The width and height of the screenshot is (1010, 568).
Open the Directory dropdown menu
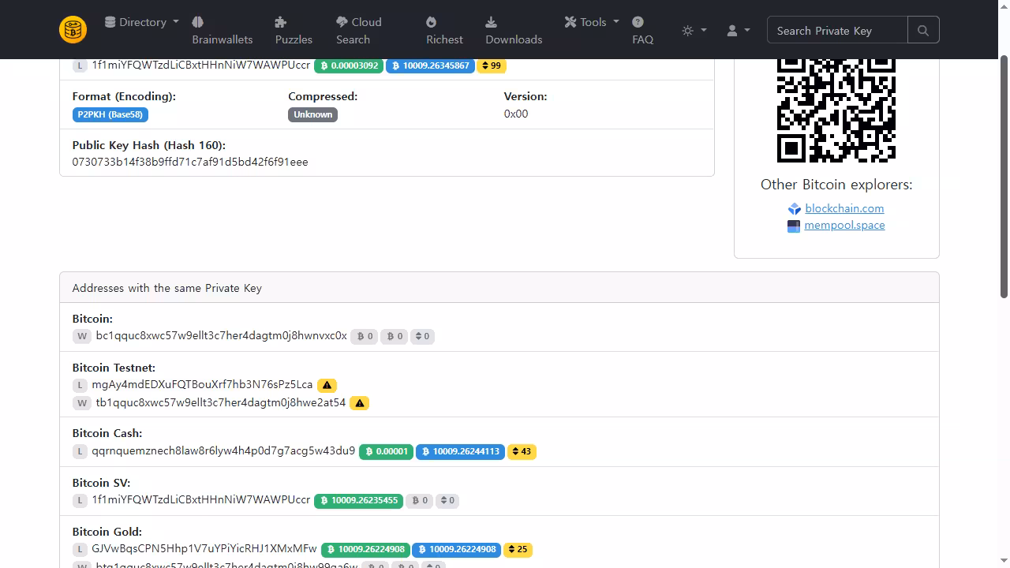click(x=142, y=22)
